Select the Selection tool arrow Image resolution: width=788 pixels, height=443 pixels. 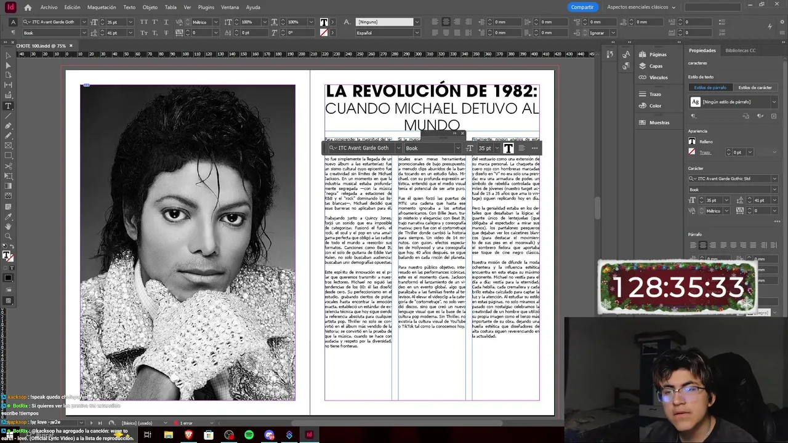(8, 55)
